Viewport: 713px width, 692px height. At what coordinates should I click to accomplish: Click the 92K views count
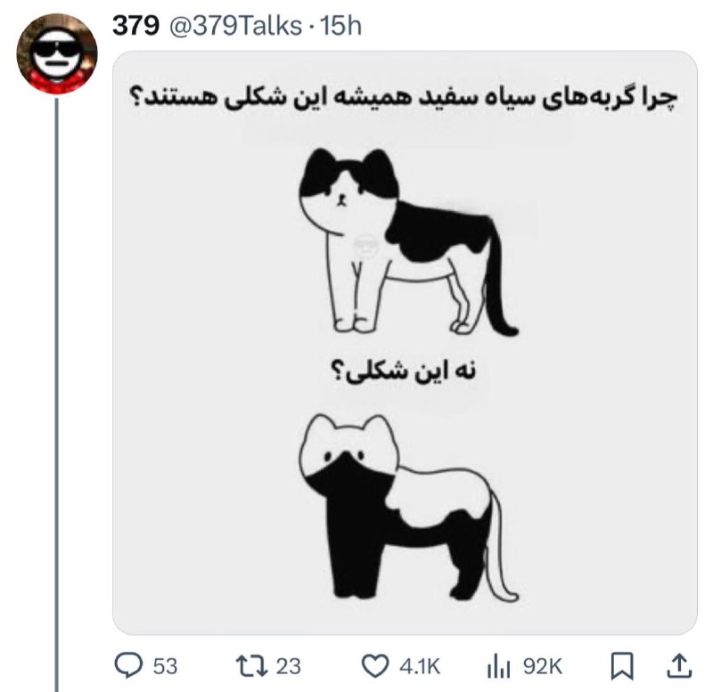543,666
